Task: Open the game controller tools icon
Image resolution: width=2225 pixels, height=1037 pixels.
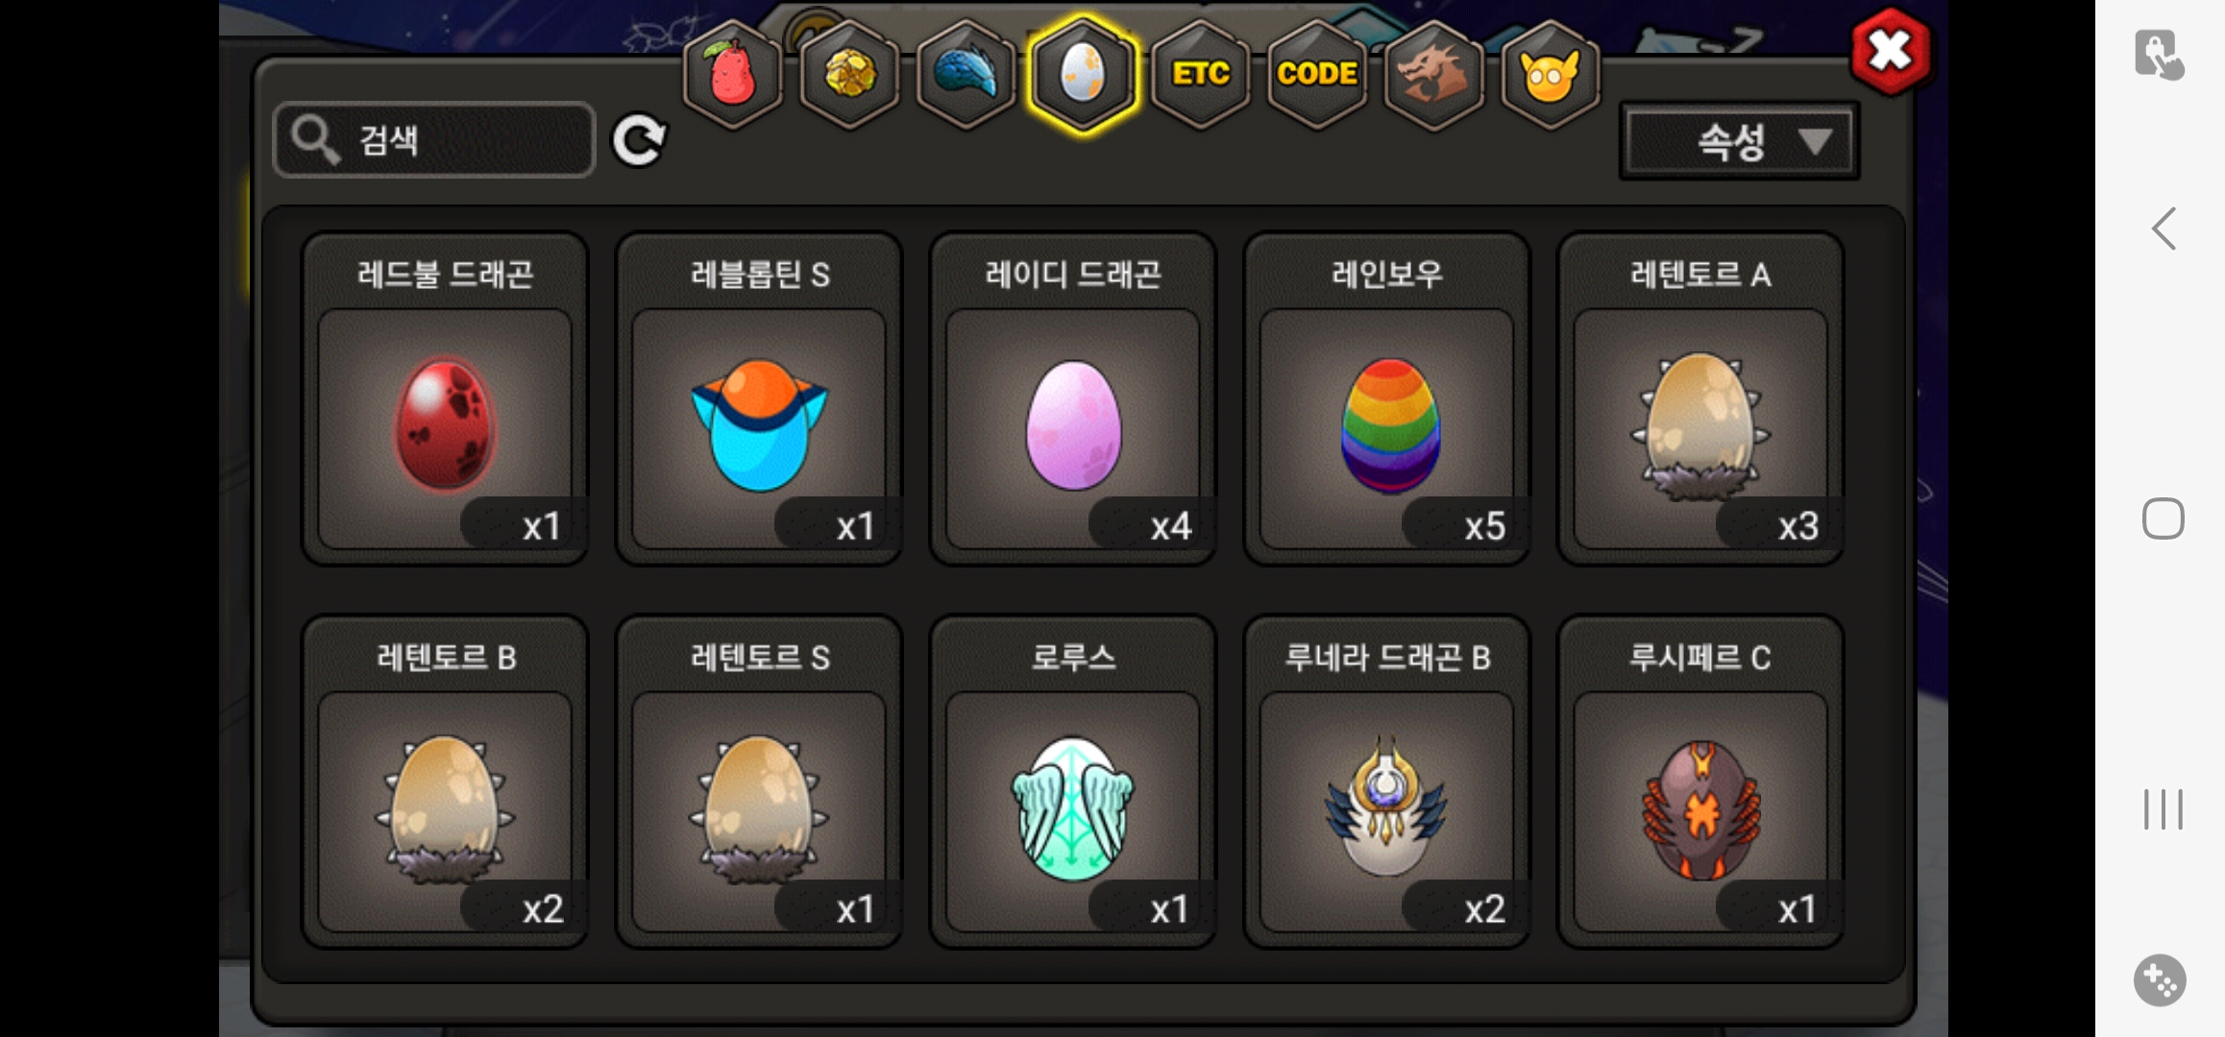Action: [2160, 980]
